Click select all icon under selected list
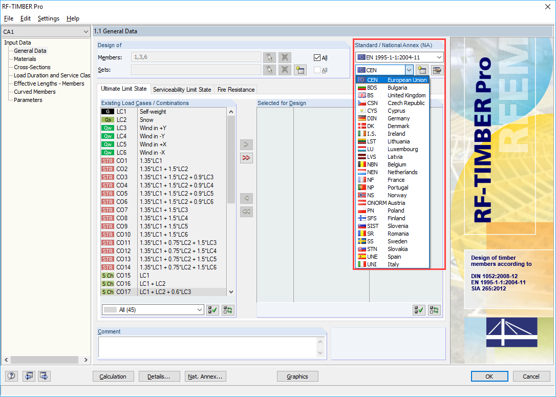 coord(419,310)
